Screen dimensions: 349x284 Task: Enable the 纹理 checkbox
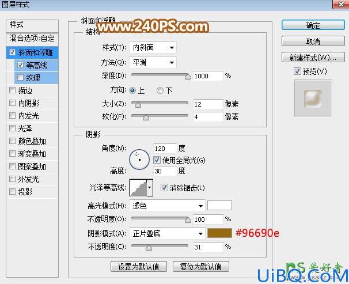tap(20, 77)
